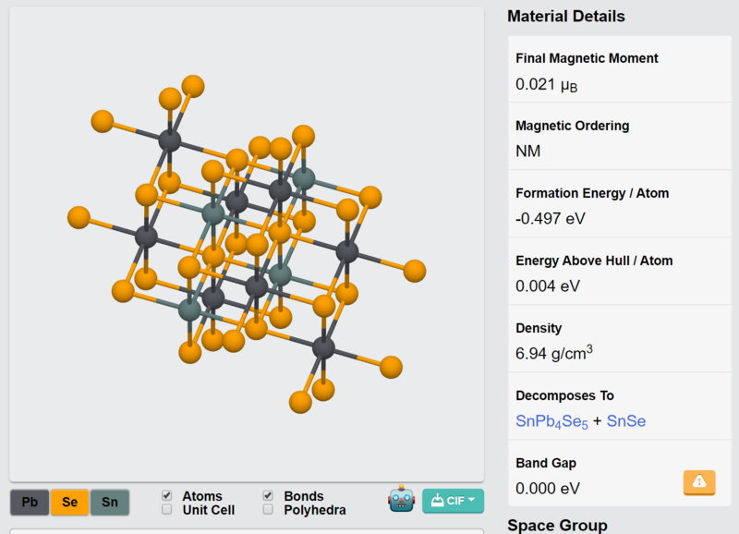Select the Pb element color swatch
Screen dimensions: 739x534
click(30, 502)
